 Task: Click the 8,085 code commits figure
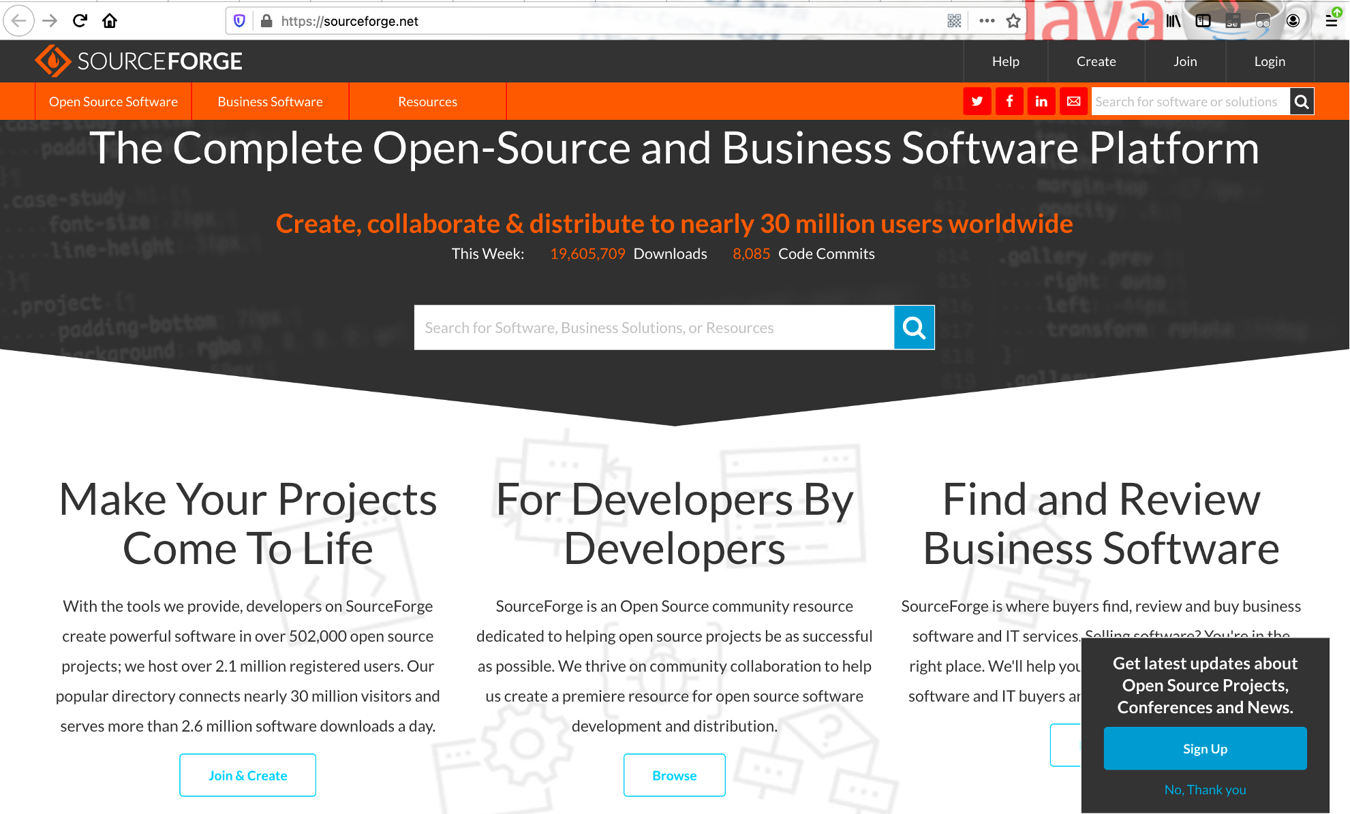click(x=751, y=253)
